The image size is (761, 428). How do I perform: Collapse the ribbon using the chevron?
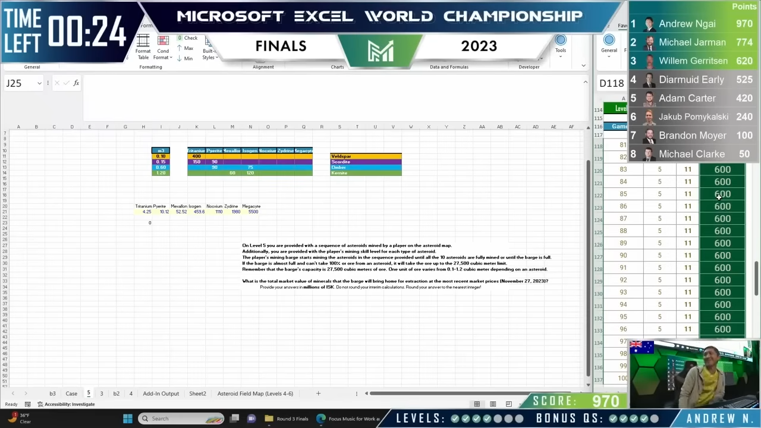(583, 66)
